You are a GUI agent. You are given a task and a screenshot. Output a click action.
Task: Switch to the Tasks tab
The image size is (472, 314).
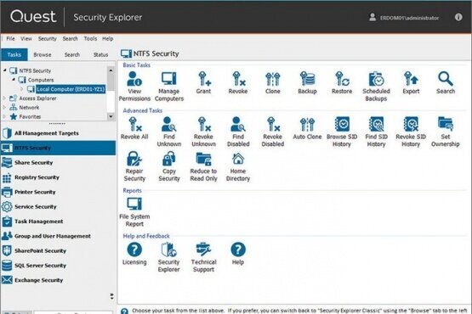click(14, 54)
